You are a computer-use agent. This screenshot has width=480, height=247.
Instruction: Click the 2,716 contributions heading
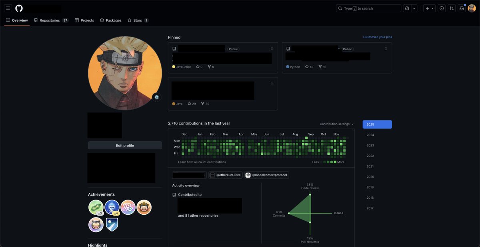pyautogui.click(x=199, y=123)
